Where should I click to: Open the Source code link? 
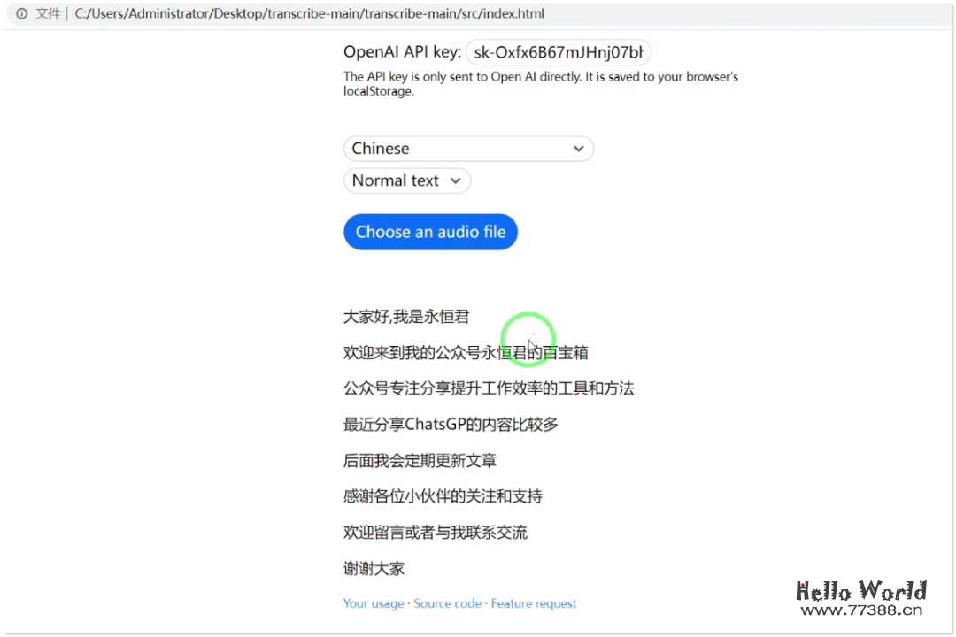448,603
